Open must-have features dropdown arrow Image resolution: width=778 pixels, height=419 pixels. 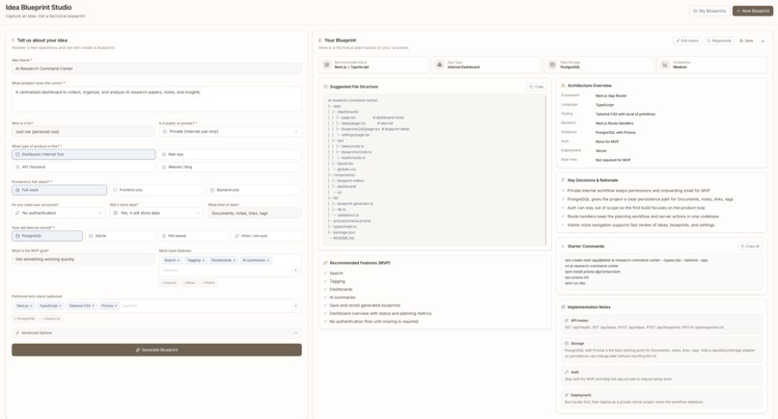coord(295,271)
